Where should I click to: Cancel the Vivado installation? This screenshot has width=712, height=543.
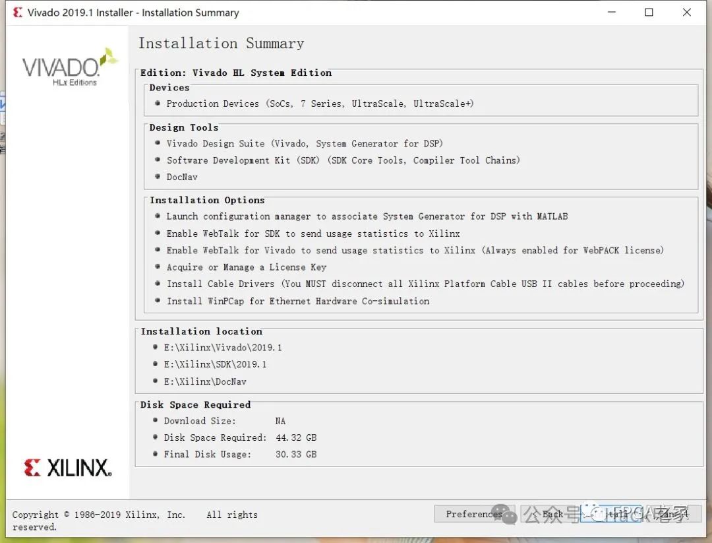[673, 514]
